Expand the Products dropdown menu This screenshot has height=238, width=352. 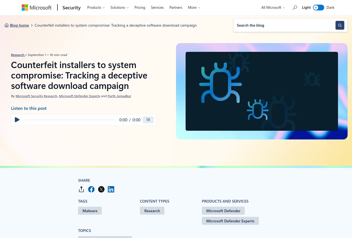click(96, 7)
